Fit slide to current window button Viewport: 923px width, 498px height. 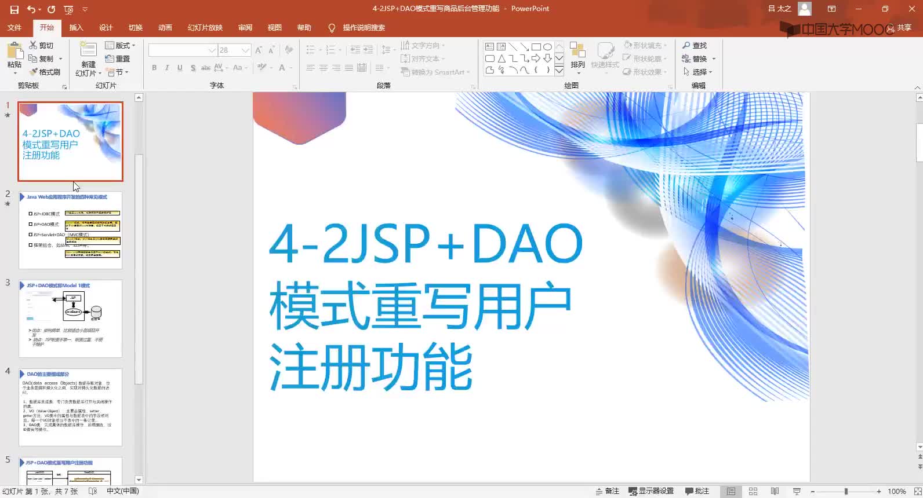(x=917, y=491)
